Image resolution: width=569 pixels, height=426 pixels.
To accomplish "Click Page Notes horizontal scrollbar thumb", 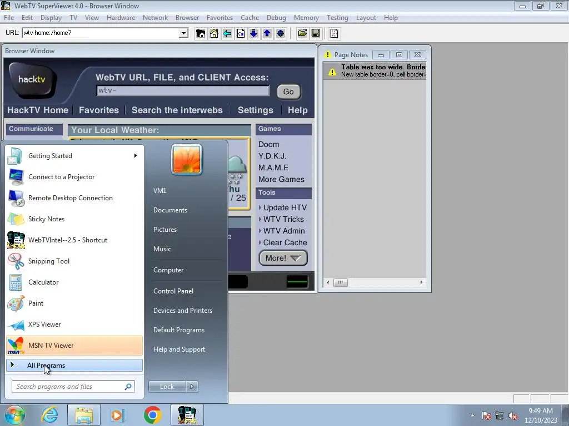I will [341, 282].
